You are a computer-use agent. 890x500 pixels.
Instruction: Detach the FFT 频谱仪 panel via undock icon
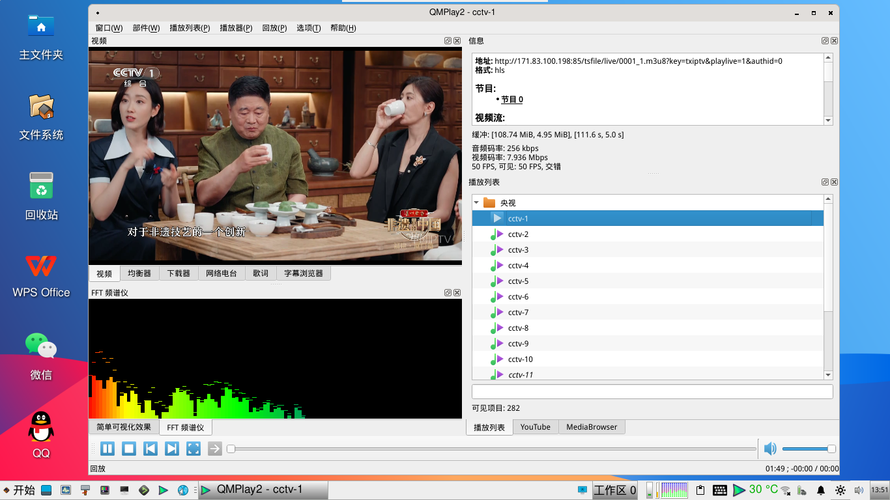tap(446, 293)
